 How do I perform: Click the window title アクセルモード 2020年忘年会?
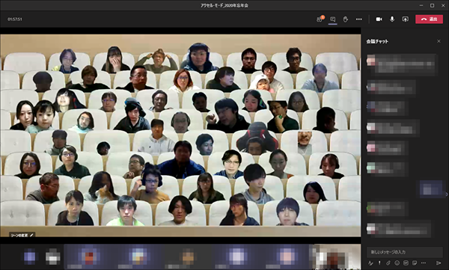coord(224,5)
